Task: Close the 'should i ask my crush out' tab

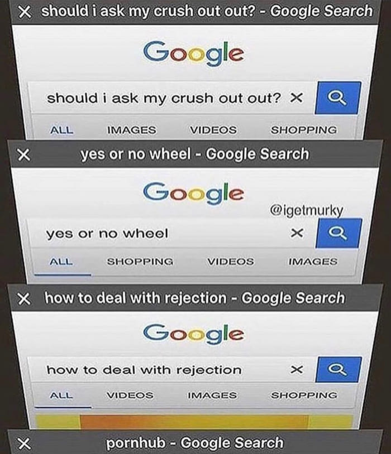Action: coord(25,12)
